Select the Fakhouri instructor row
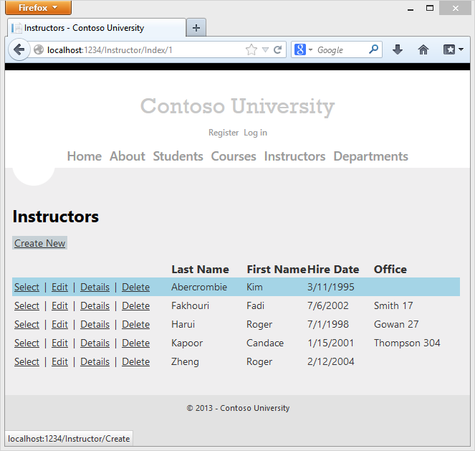 (x=27, y=306)
